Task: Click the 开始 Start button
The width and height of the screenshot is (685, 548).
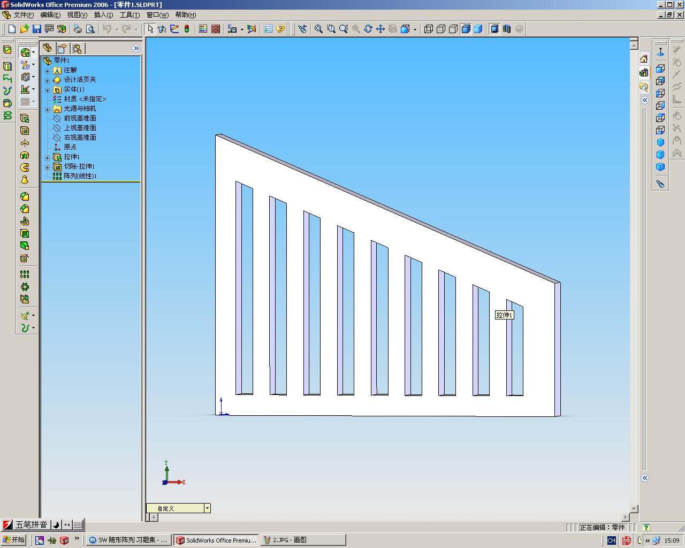Action: (13, 540)
